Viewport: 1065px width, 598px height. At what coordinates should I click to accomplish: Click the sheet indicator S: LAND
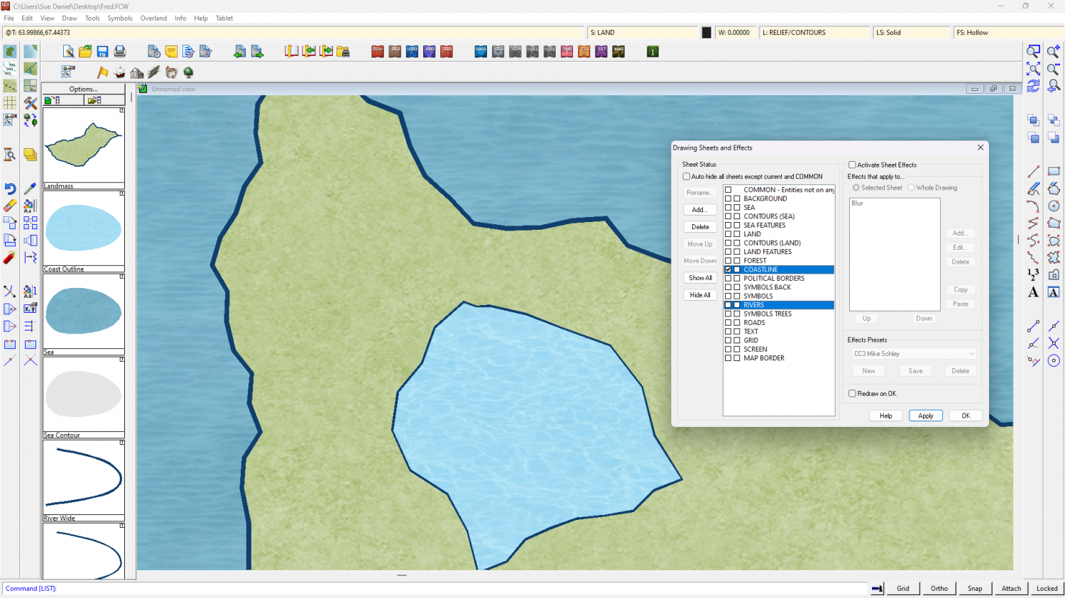[x=643, y=33]
